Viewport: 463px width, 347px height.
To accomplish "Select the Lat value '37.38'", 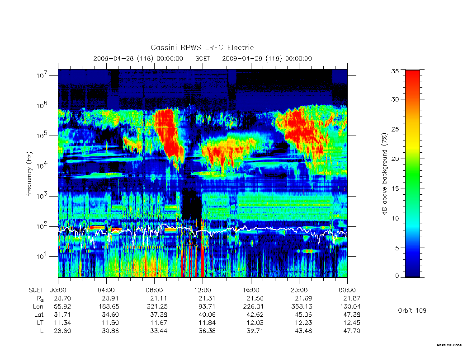I will pos(159,314).
